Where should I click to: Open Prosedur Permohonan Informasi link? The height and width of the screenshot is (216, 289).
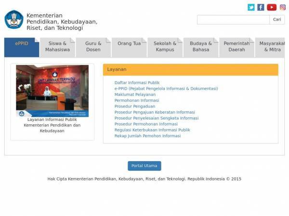(x=146, y=124)
